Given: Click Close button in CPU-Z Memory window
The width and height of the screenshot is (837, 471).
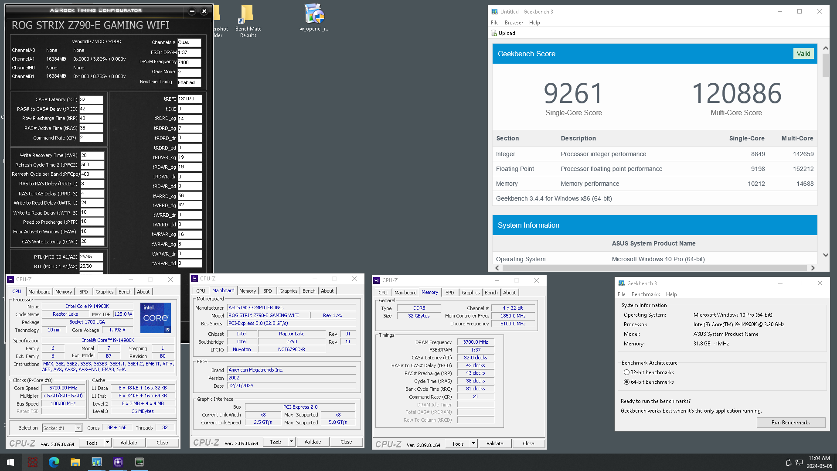Looking at the screenshot, I should (x=528, y=444).
